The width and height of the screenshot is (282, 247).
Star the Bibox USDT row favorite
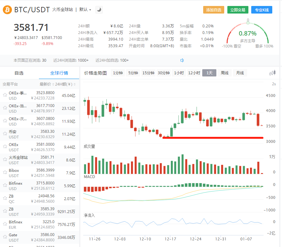[x=5, y=173]
